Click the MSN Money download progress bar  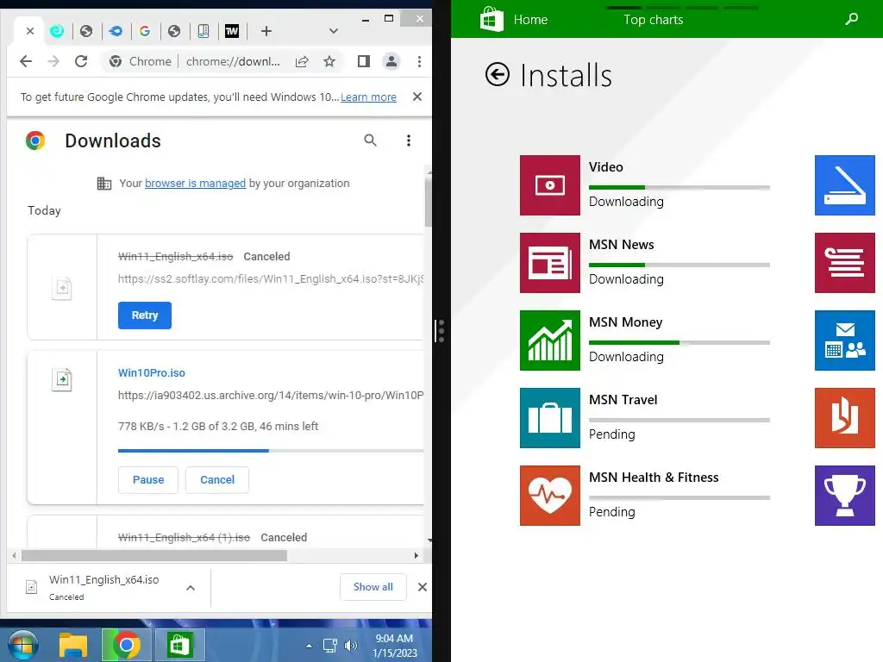679,343
